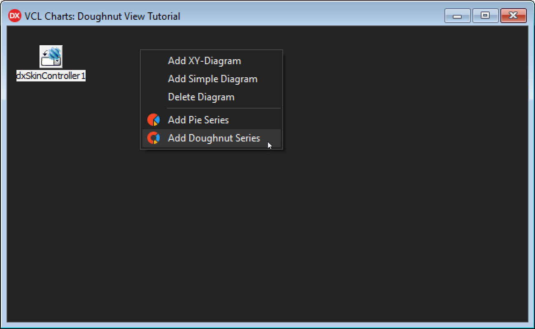Viewport: 535px width, 329px height.
Task: Click the Doughnut Series icon in context menu
Action: (x=154, y=138)
